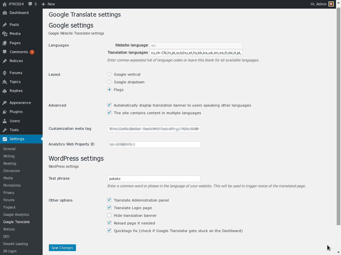Click the Dashboard gauge icon
Viewport: 341px width, 255px height.
(x=5, y=13)
